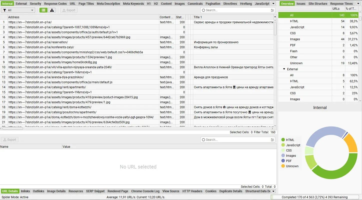Switch to the Issues tab
Image resolution: width=362 pixels, height=200 pixels.
tap(301, 3)
